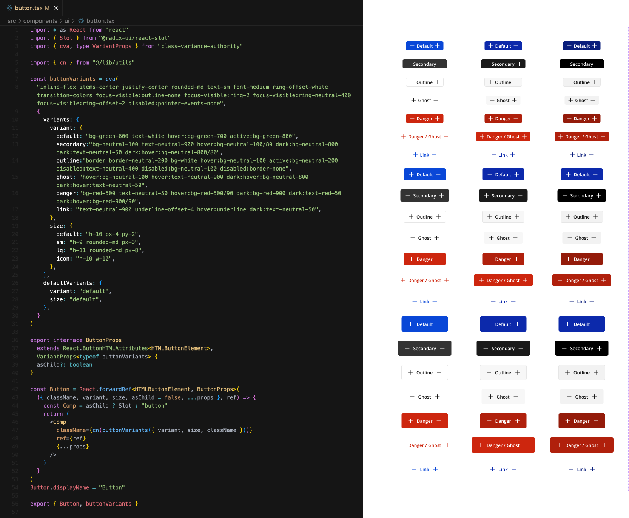The image size is (629, 518).
Task: Click the 'defaultVariants: {' code line
Action: click(72, 283)
